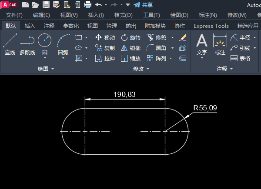Open the Text (文字) dropdown arrow
Screen dimensions: 261x189
coord(202,58)
